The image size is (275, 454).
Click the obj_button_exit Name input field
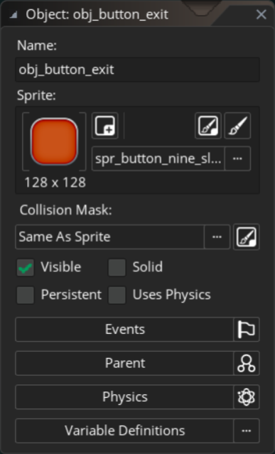138,70
